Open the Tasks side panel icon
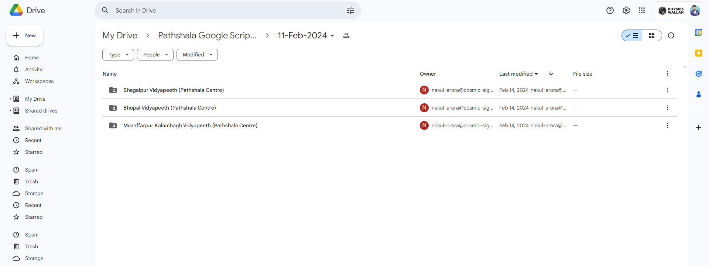This screenshot has height=266, width=709. [698, 74]
